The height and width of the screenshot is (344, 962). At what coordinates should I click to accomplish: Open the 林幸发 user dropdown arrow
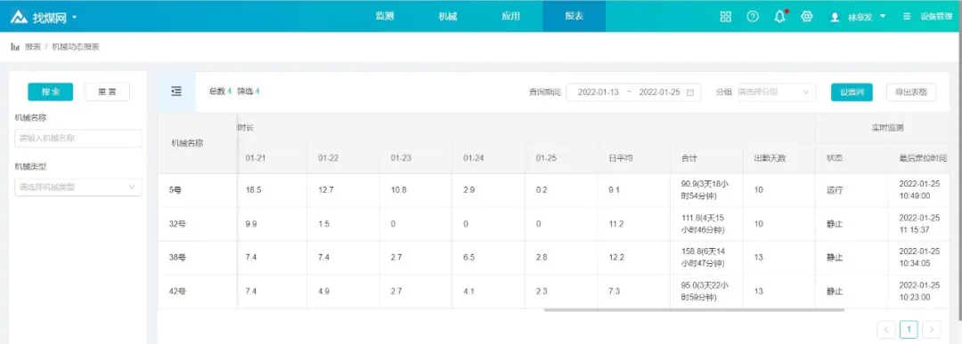click(x=883, y=17)
